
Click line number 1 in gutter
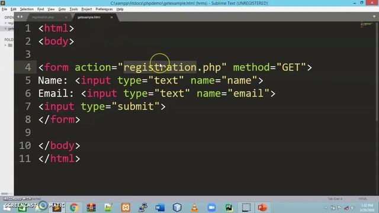click(x=28, y=28)
